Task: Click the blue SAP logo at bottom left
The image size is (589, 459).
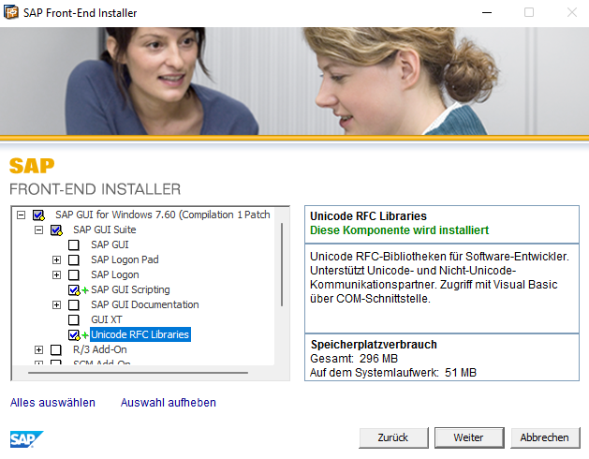Action: [26, 438]
